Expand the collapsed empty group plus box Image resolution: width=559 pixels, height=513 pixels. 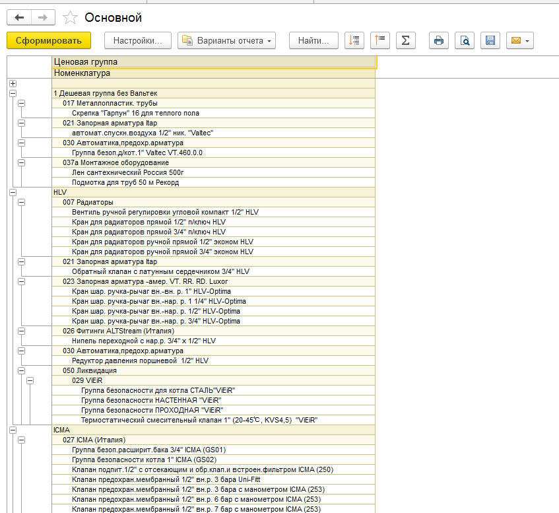[x=13, y=83]
